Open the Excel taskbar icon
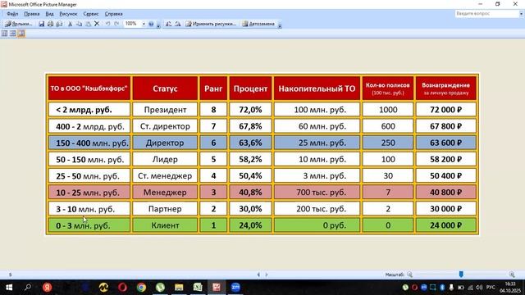Viewport: 525px width, 295px height. click(x=198, y=288)
